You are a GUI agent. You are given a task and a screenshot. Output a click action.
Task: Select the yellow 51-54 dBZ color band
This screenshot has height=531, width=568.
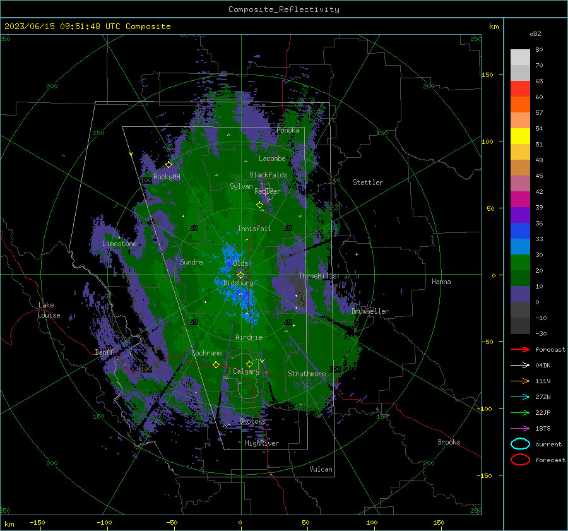coord(520,136)
